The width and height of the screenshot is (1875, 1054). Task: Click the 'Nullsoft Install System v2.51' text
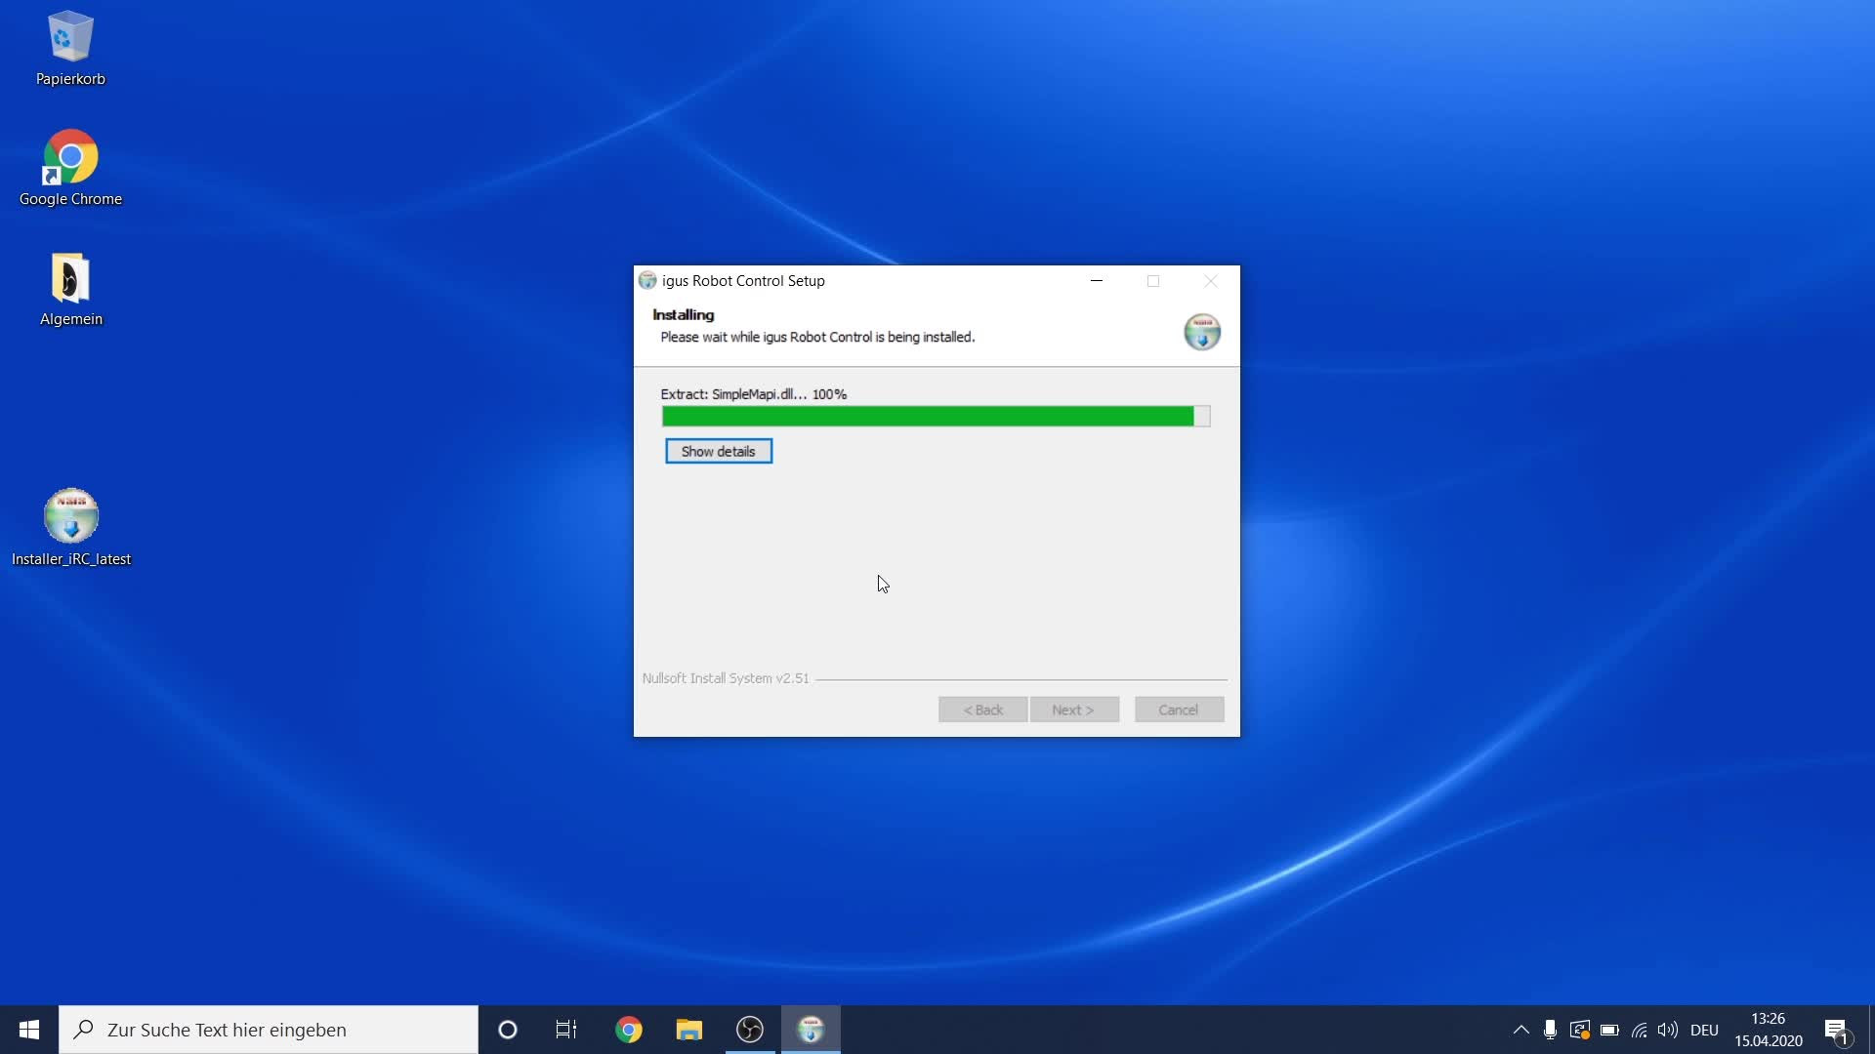(x=726, y=678)
